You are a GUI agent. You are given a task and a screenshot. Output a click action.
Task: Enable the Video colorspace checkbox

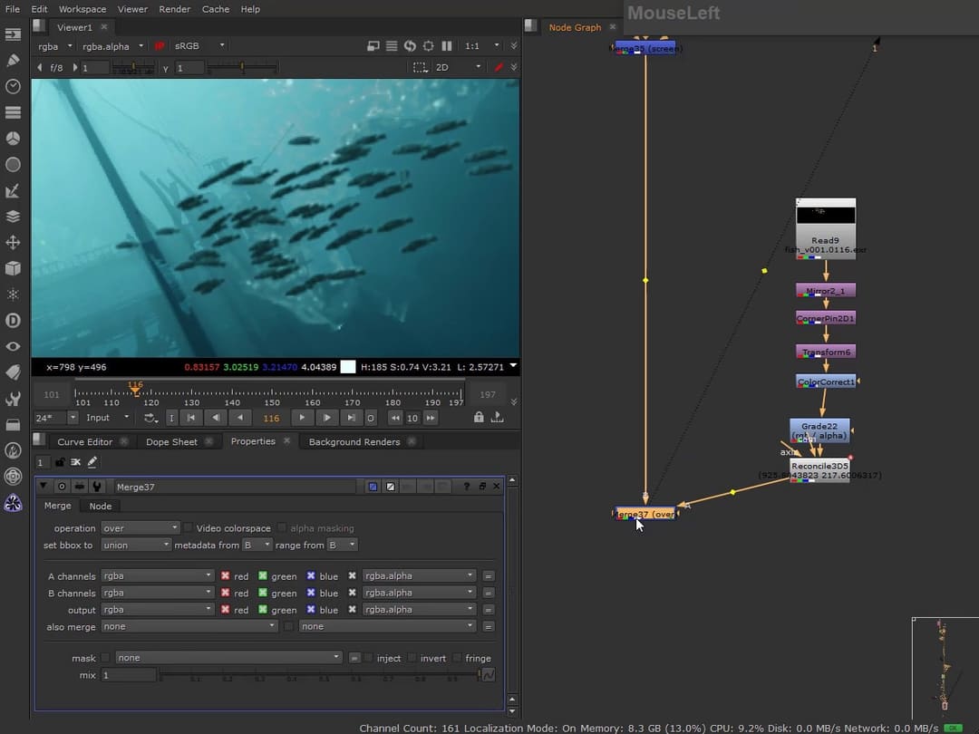[x=189, y=528]
